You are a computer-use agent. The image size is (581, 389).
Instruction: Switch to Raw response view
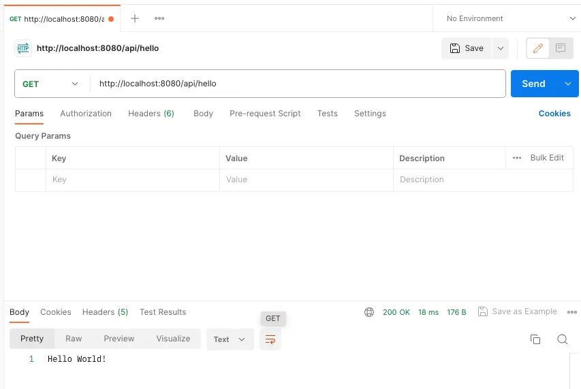point(74,339)
